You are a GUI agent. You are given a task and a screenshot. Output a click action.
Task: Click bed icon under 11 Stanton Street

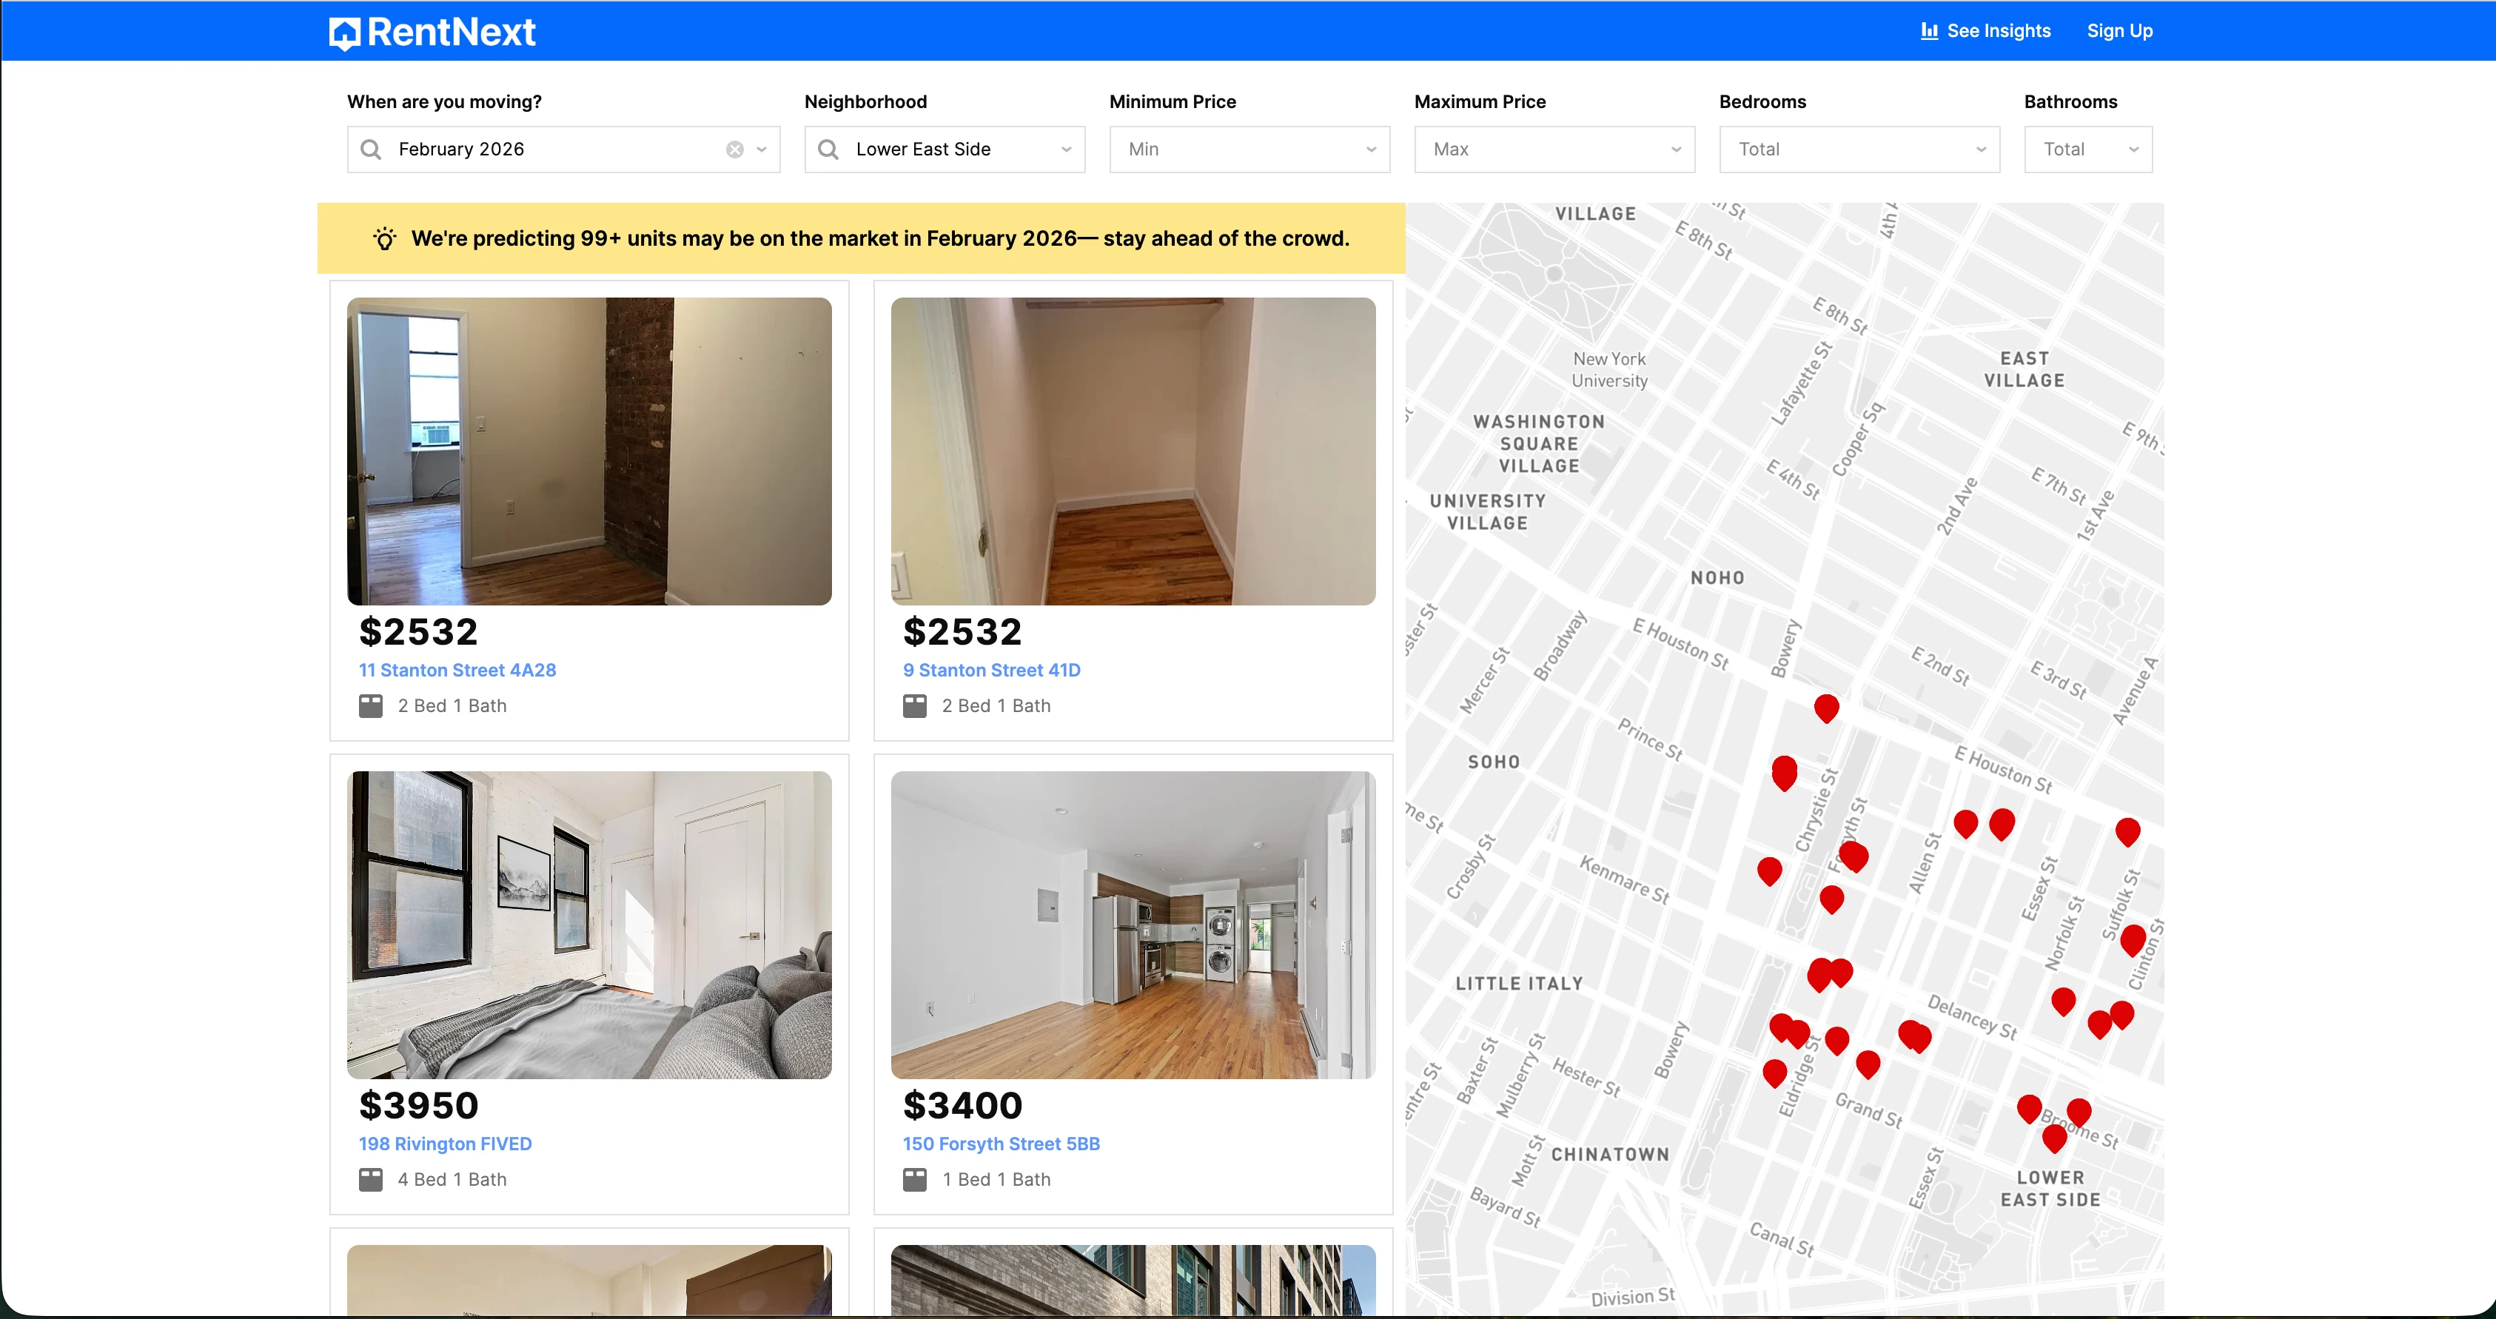[370, 705]
